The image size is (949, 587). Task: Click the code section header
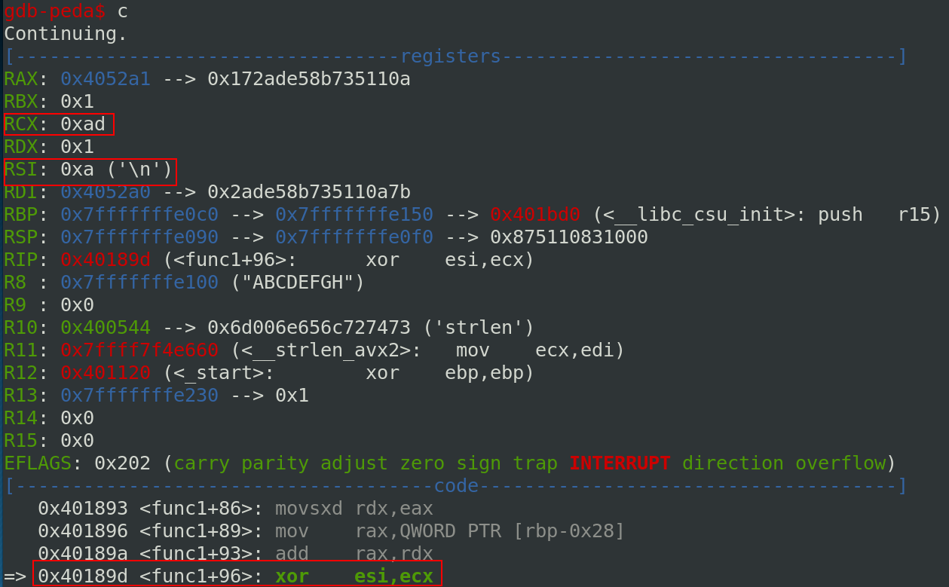pos(456,486)
